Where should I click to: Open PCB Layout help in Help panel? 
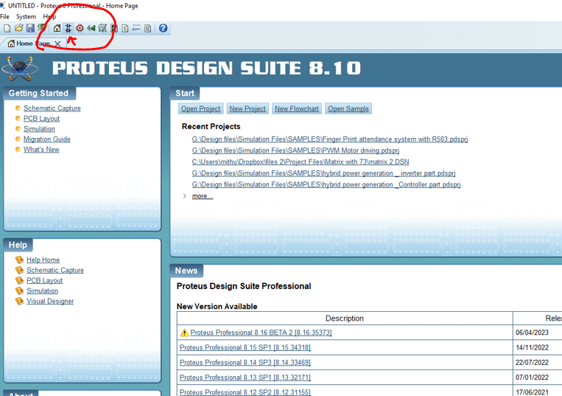click(44, 280)
